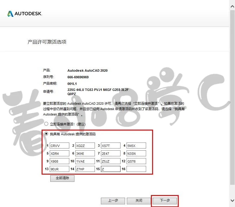This screenshot has width=235, height=207.
Task: Click the vertical scrollbar thumb
Action: pos(232,97)
